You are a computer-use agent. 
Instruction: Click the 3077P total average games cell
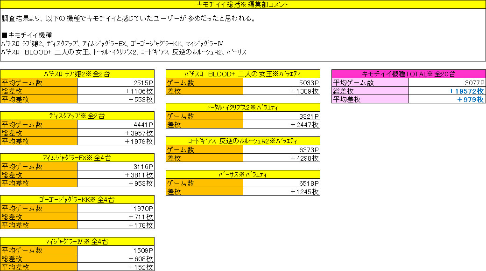point(447,82)
